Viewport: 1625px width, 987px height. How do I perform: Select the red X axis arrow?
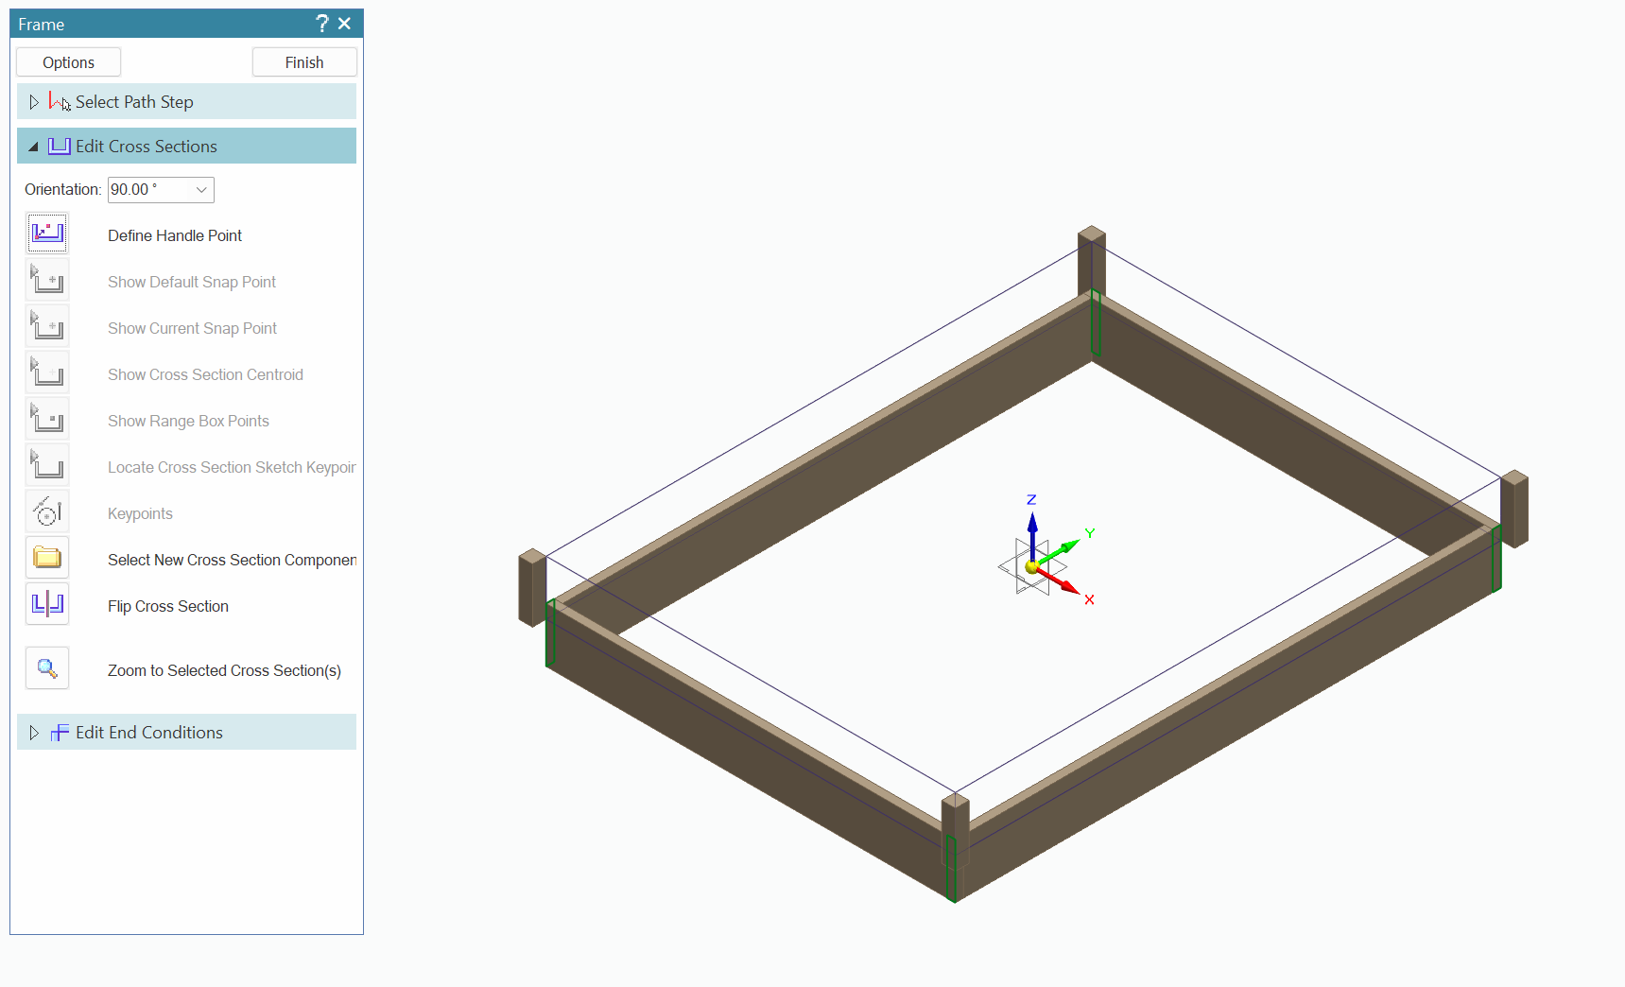click(x=1066, y=586)
